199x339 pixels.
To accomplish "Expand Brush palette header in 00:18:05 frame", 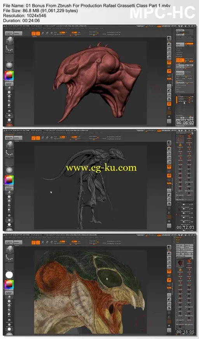I will click(x=178, y=239).
